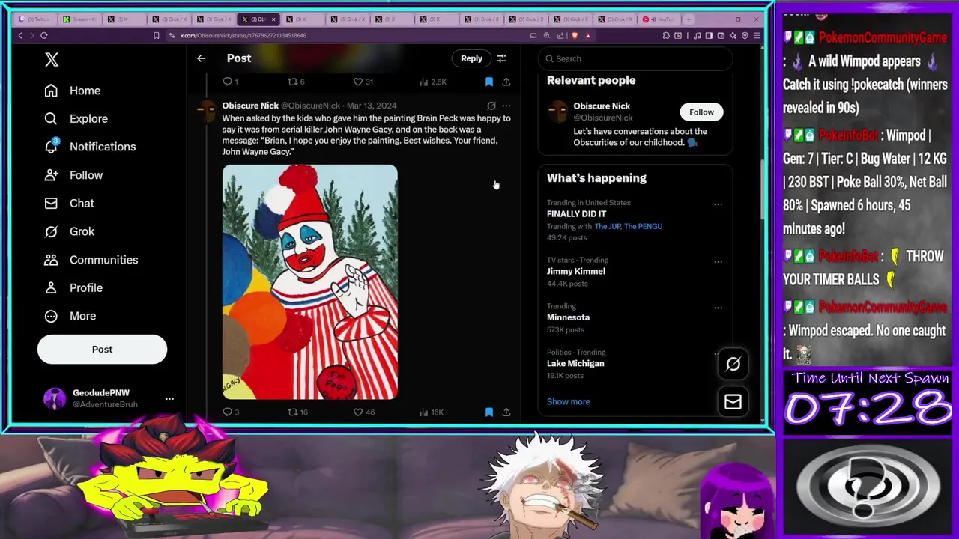Go back using the Post header arrow
This screenshot has width=959, height=539.
201,58
